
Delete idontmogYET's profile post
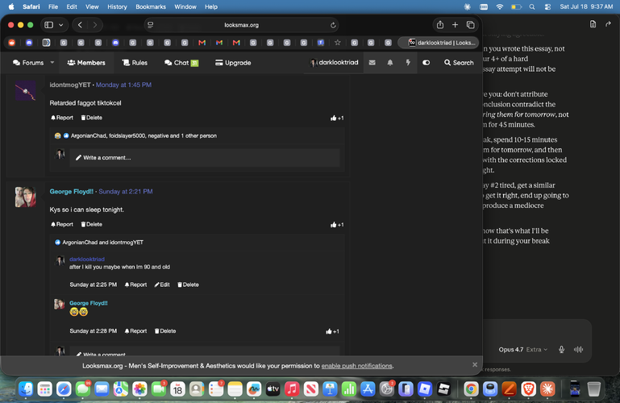pyautogui.click(x=91, y=118)
